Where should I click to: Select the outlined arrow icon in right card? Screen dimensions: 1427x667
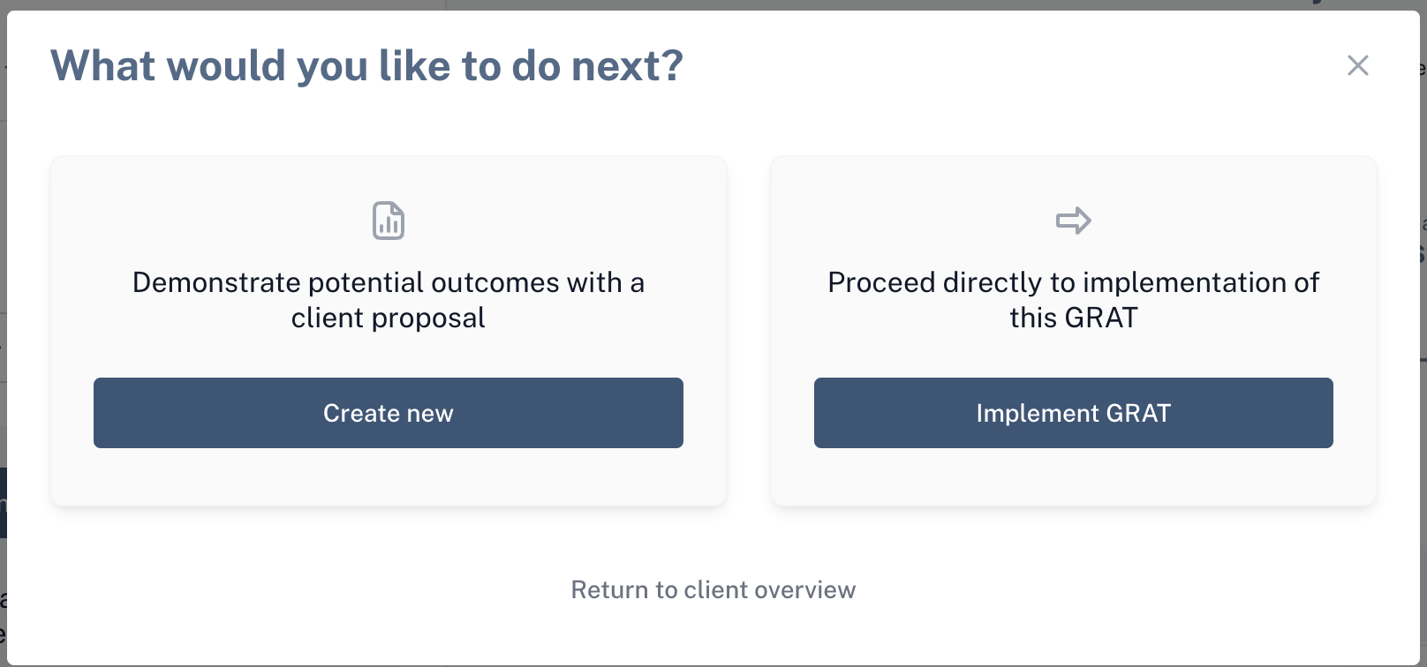click(x=1074, y=221)
